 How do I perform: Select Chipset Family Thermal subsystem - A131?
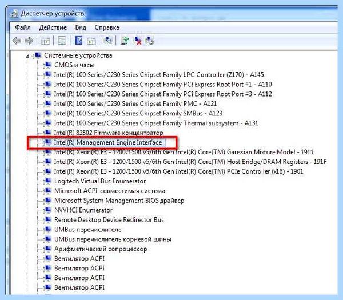click(156, 123)
